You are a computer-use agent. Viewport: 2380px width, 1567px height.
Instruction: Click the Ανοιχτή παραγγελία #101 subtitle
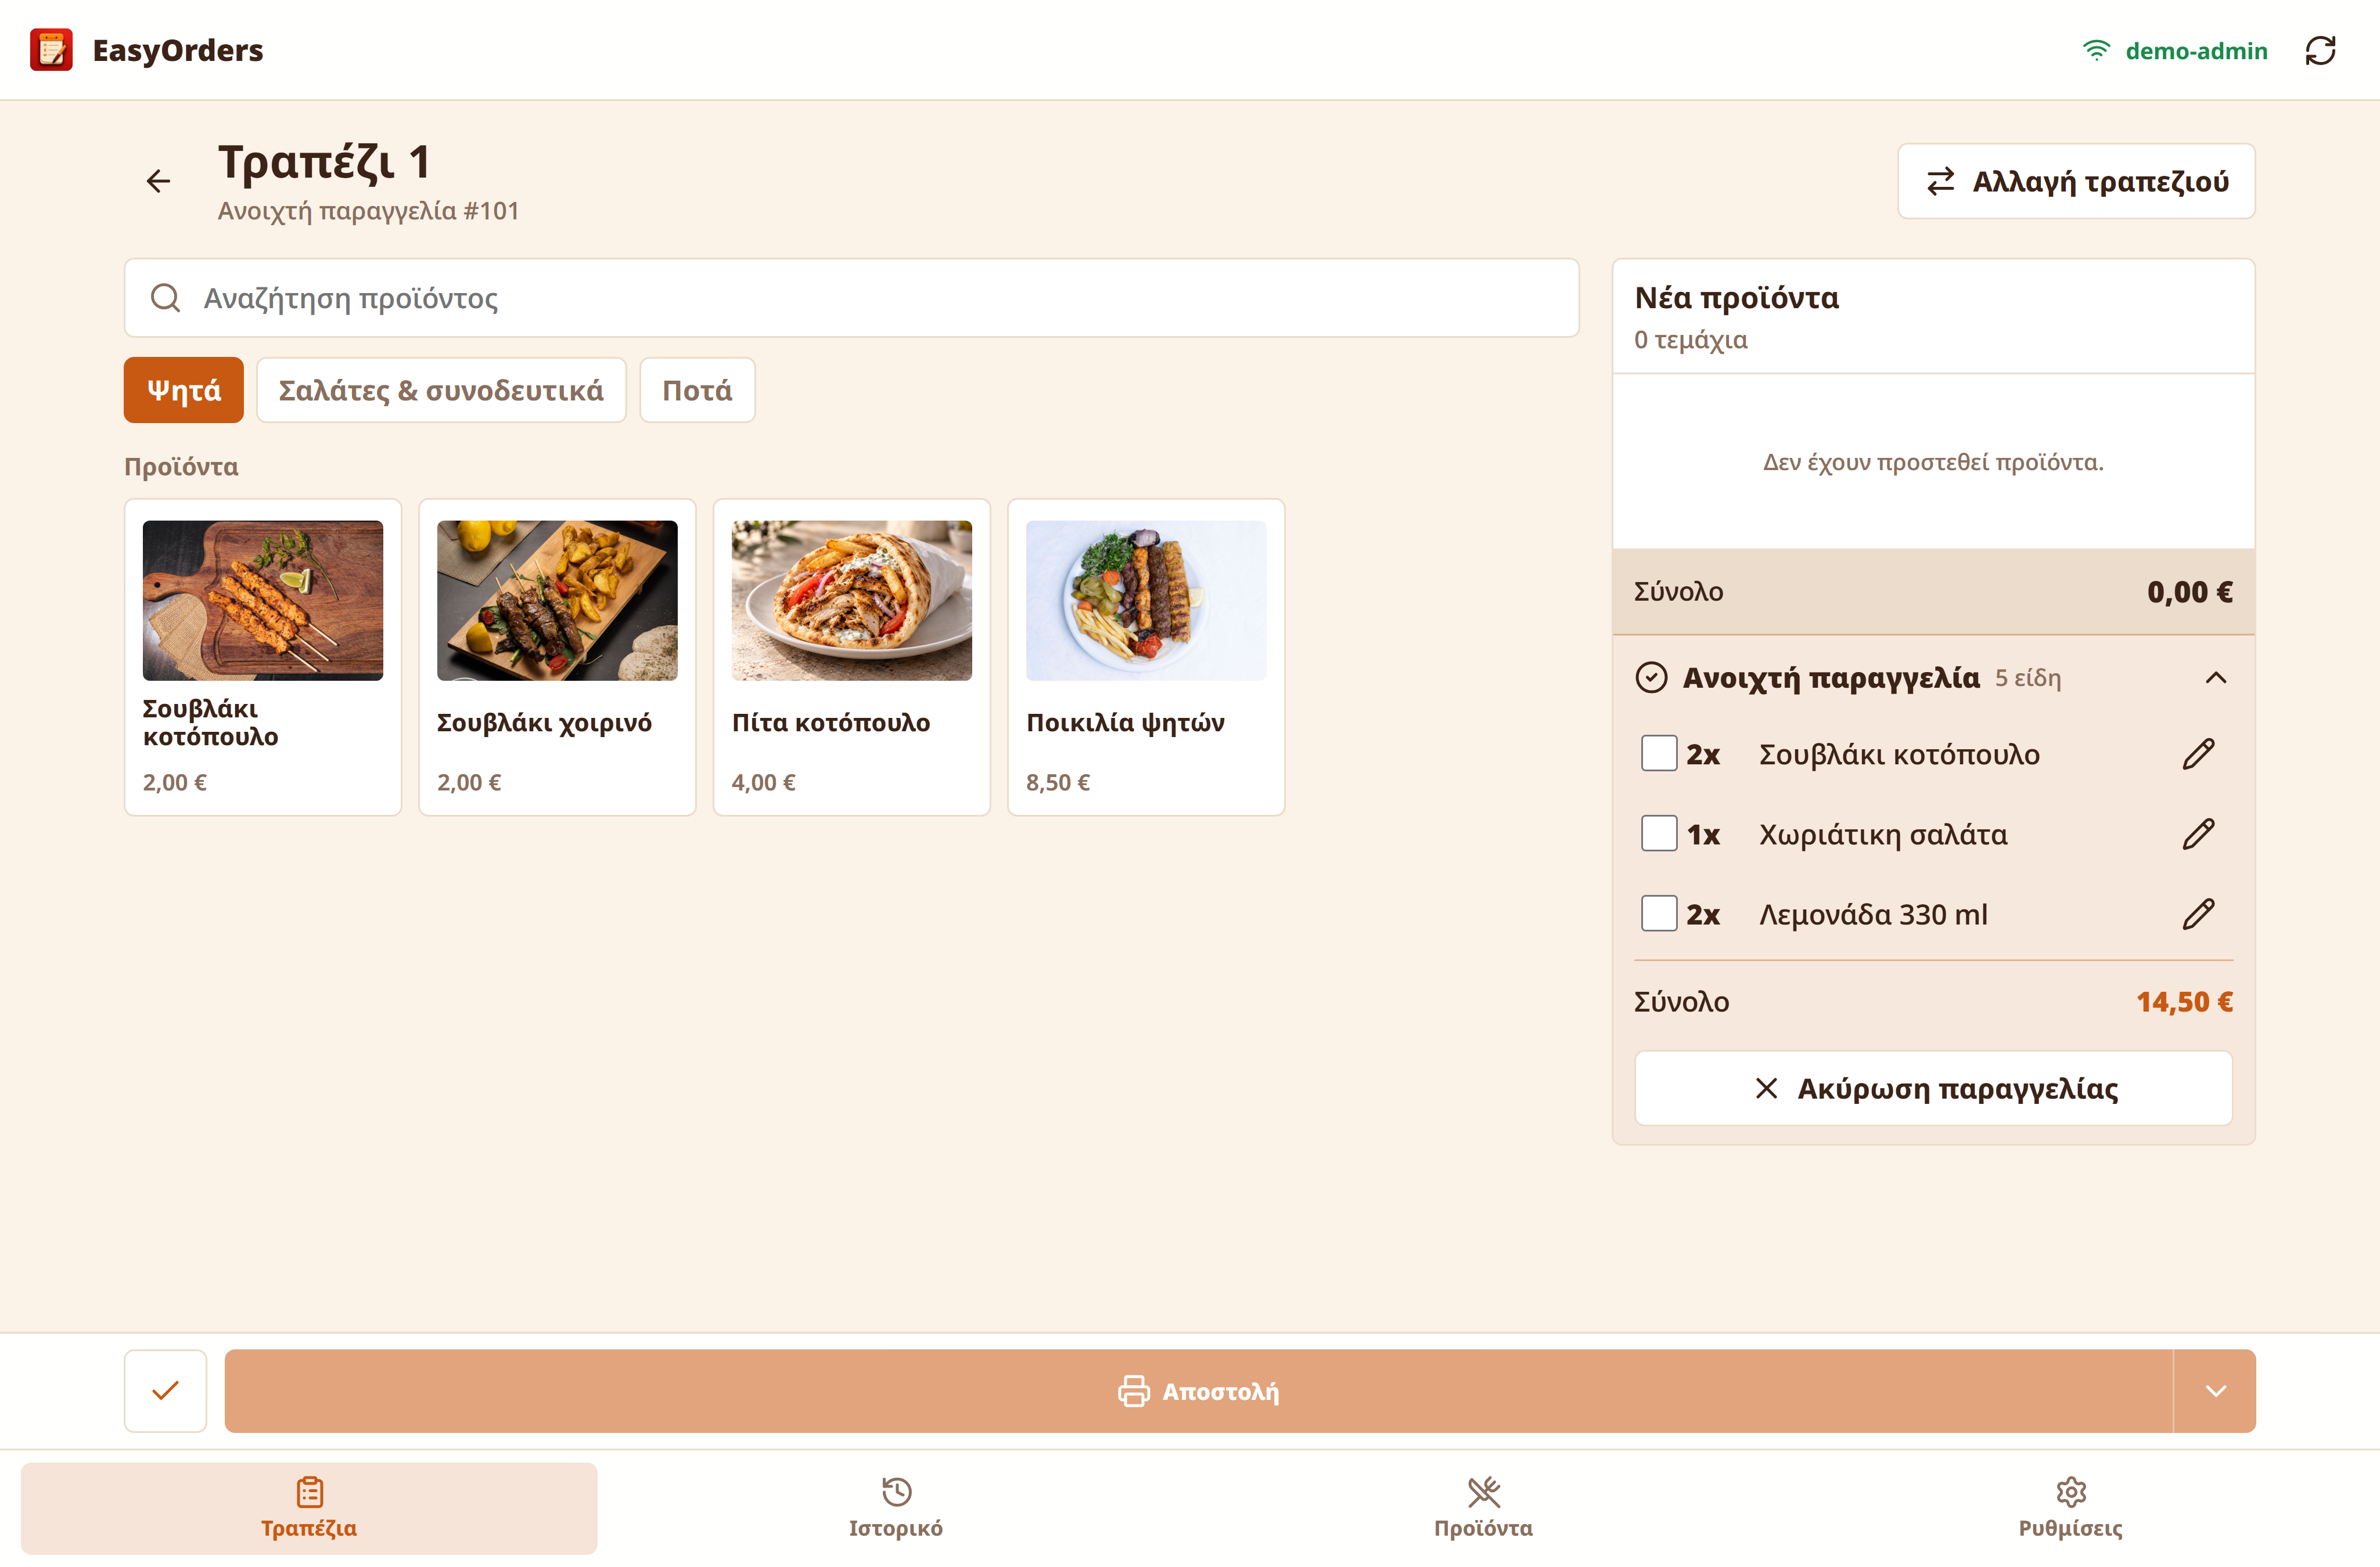368,211
